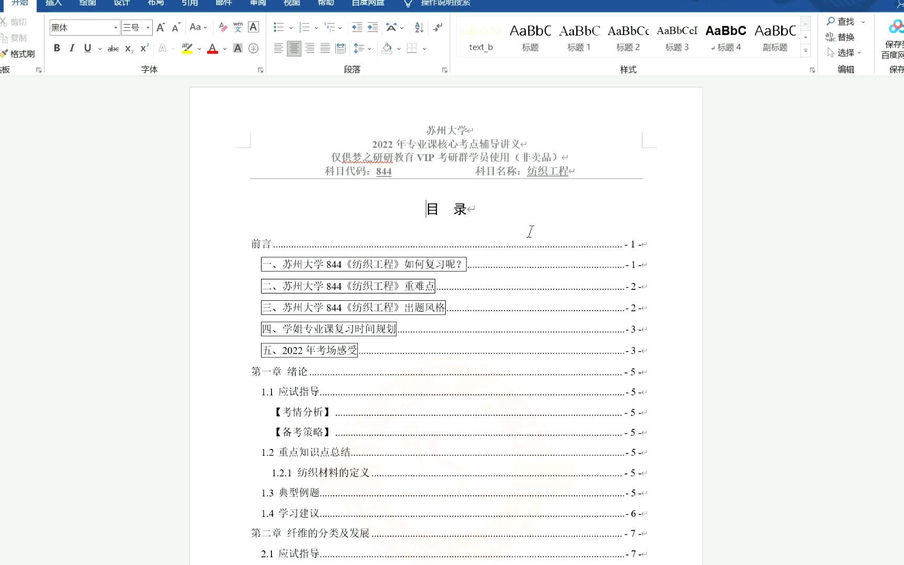Open font dialog launcher
Image resolution: width=904 pixels, height=565 pixels.
pyautogui.click(x=261, y=70)
